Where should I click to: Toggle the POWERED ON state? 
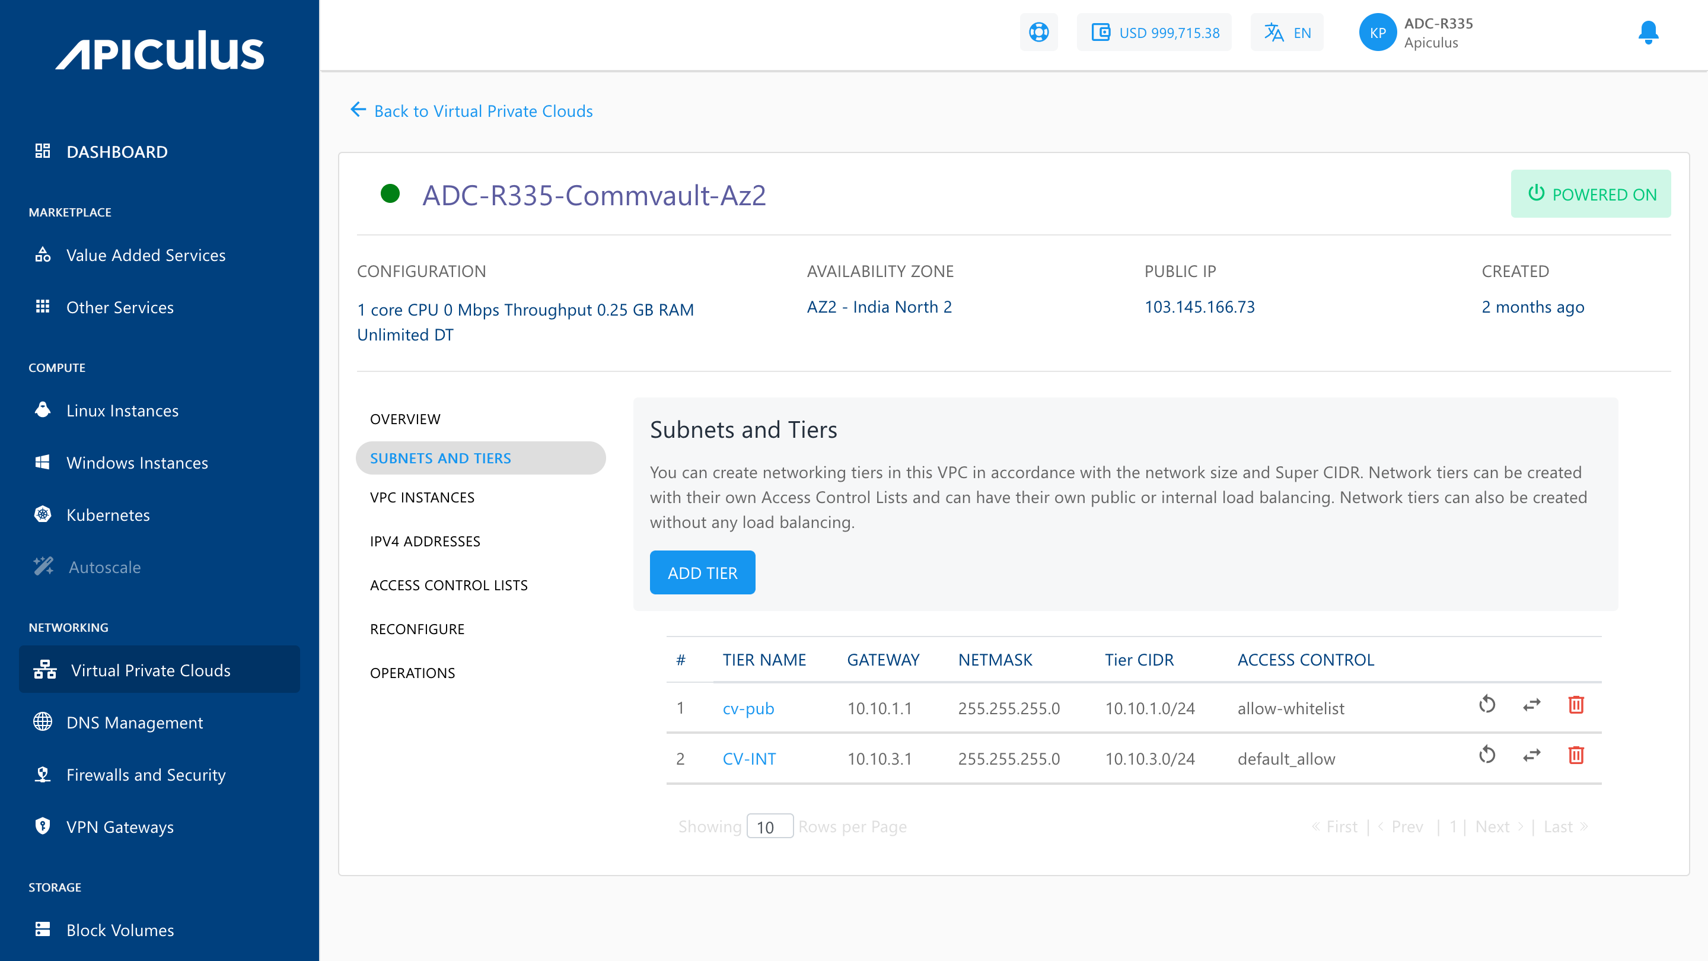[x=1591, y=193]
